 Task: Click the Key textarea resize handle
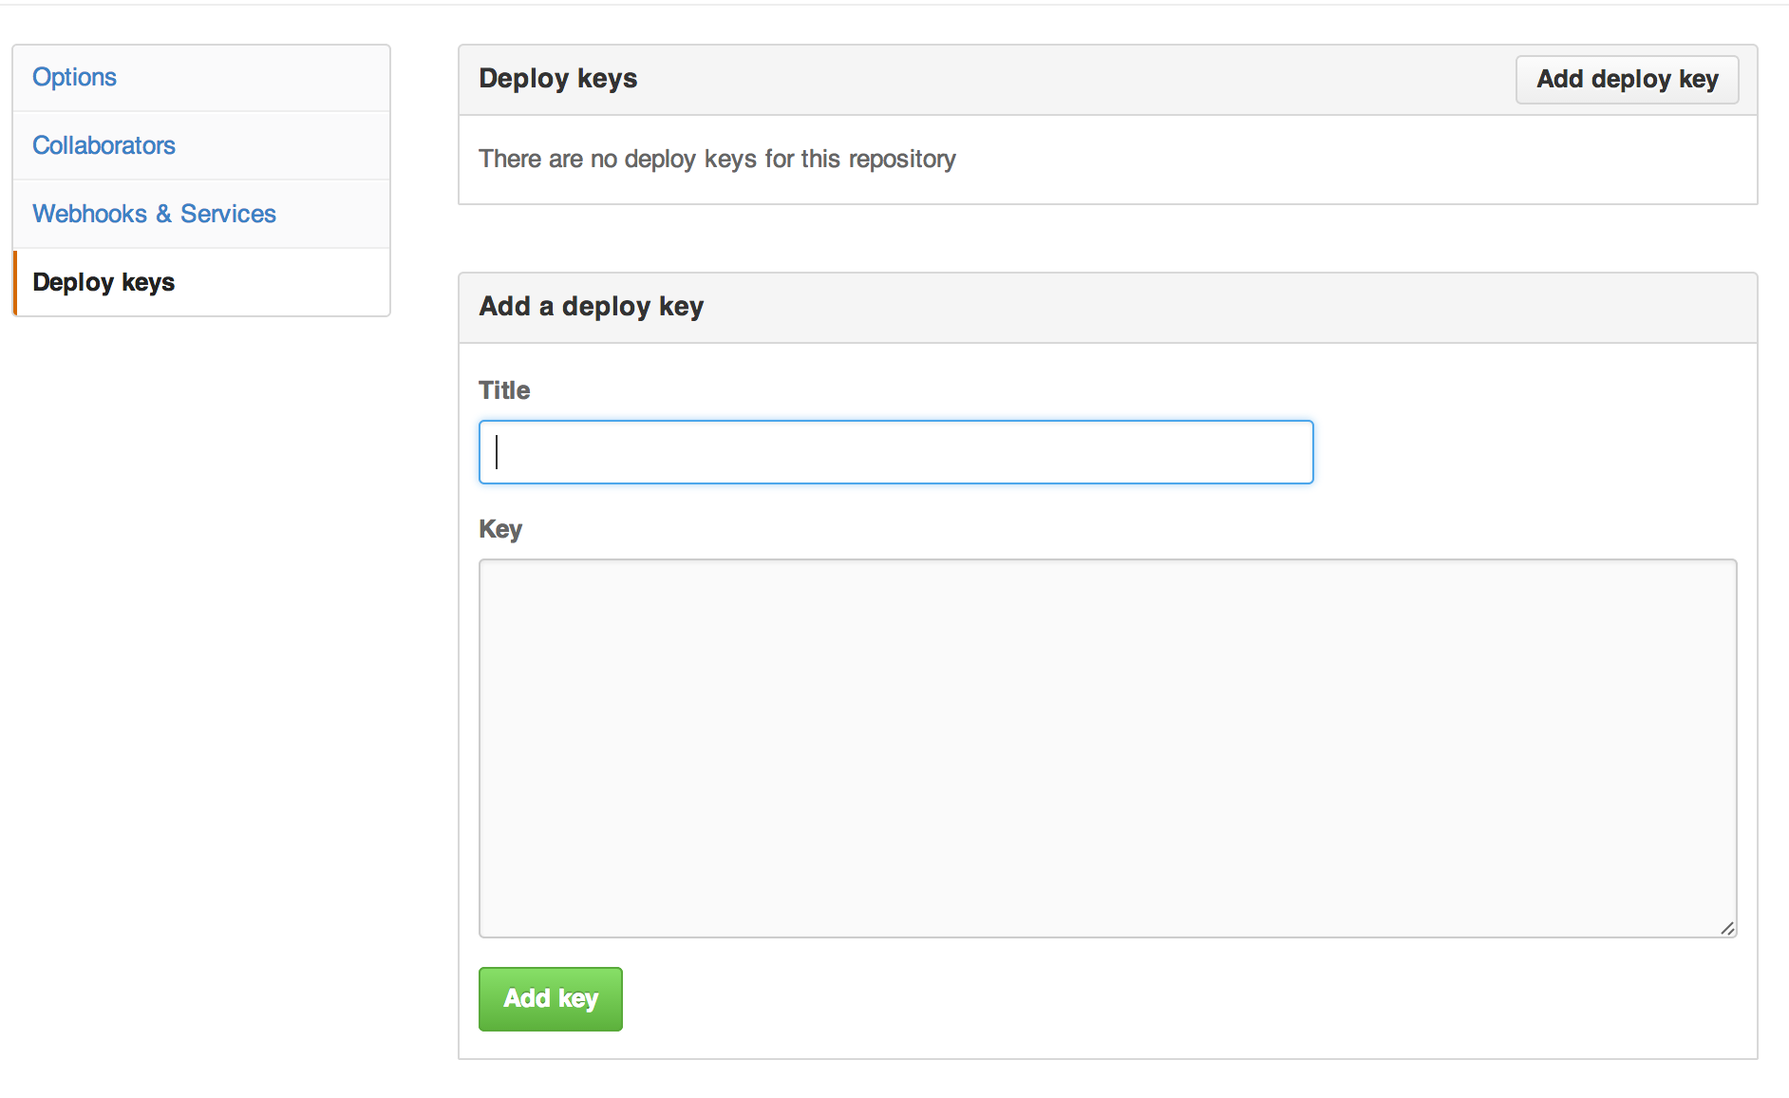point(1727,928)
